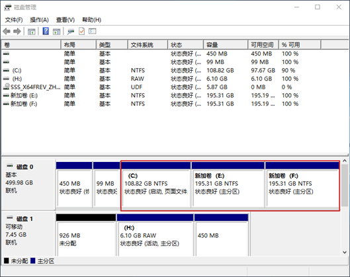Maximize the Disk Management window
This screenshot has height=277, width=350.
[318, 7]
